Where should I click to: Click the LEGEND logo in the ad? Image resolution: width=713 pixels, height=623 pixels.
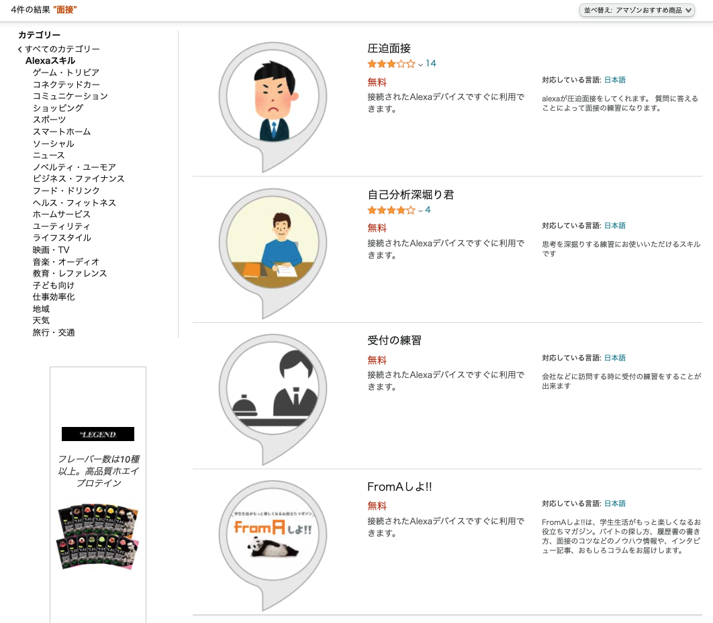point(98,434)
